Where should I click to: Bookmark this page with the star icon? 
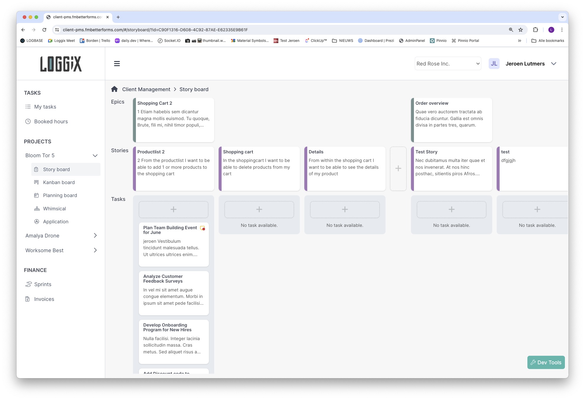click(x=521, y=30)
